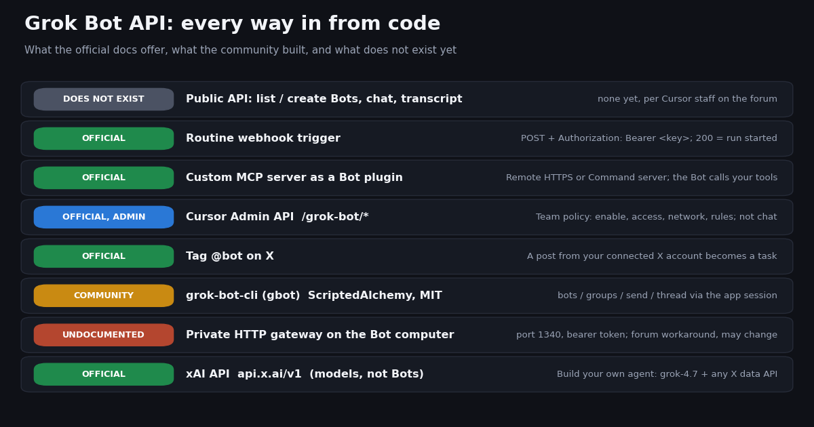
Task: Click 'Remote HTTPS or Command server' description
Action: pyautogui.click(x=642, y=178)
